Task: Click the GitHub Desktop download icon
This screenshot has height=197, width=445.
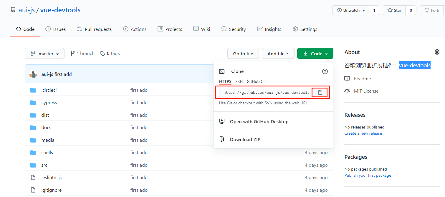Action: 222,121
